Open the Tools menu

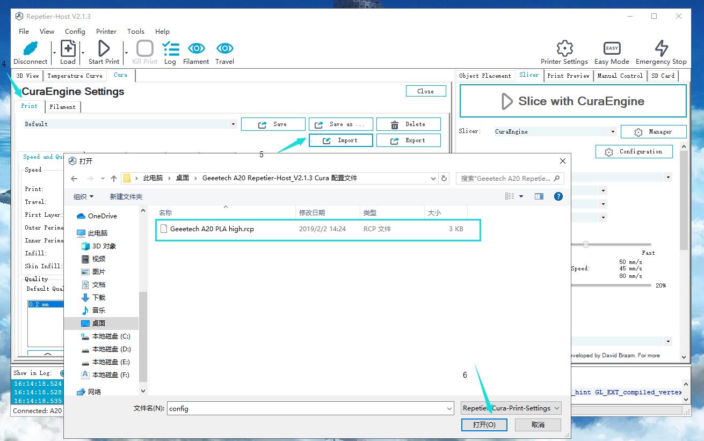click(136, 31)
